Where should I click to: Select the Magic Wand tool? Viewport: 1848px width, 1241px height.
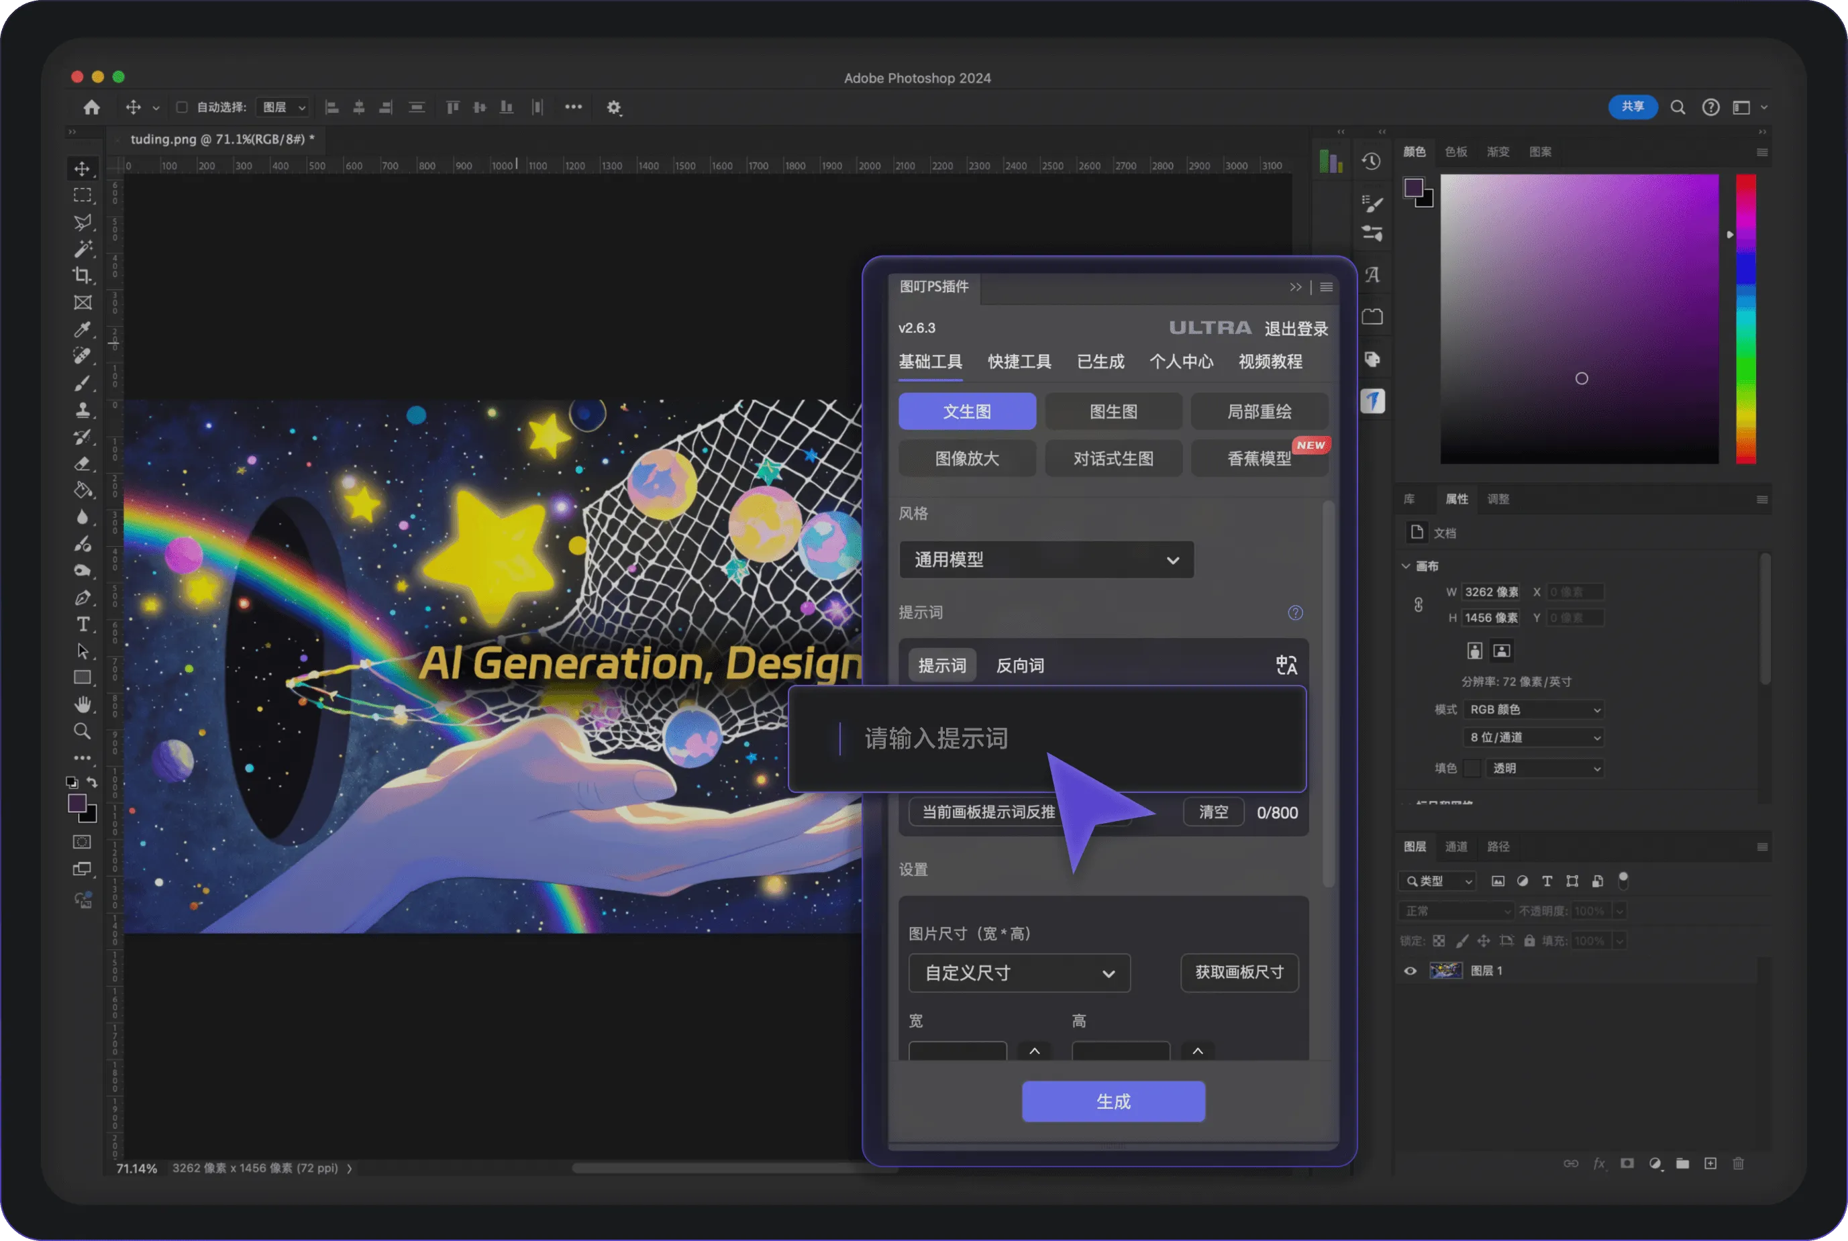pos(83,248)
